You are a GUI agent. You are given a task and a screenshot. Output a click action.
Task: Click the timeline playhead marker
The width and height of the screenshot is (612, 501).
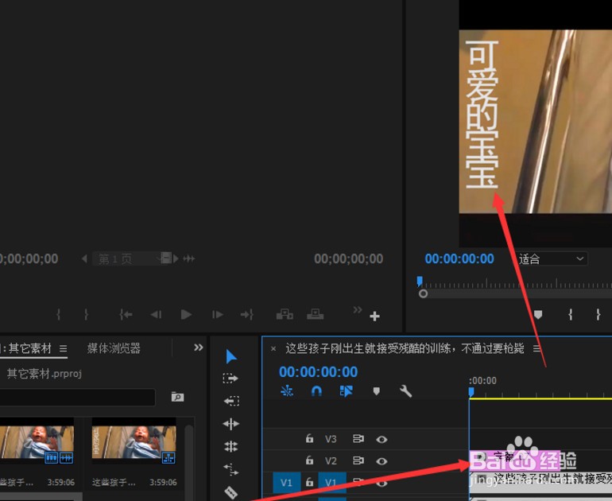(471, 392)
